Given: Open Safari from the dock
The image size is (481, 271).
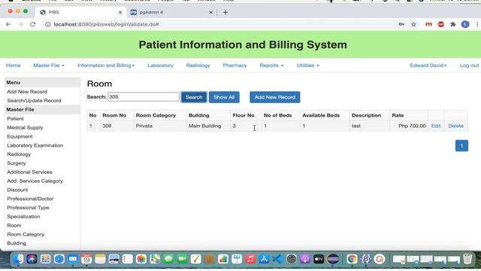Looking at the screenshot, I should pos(59,259).
